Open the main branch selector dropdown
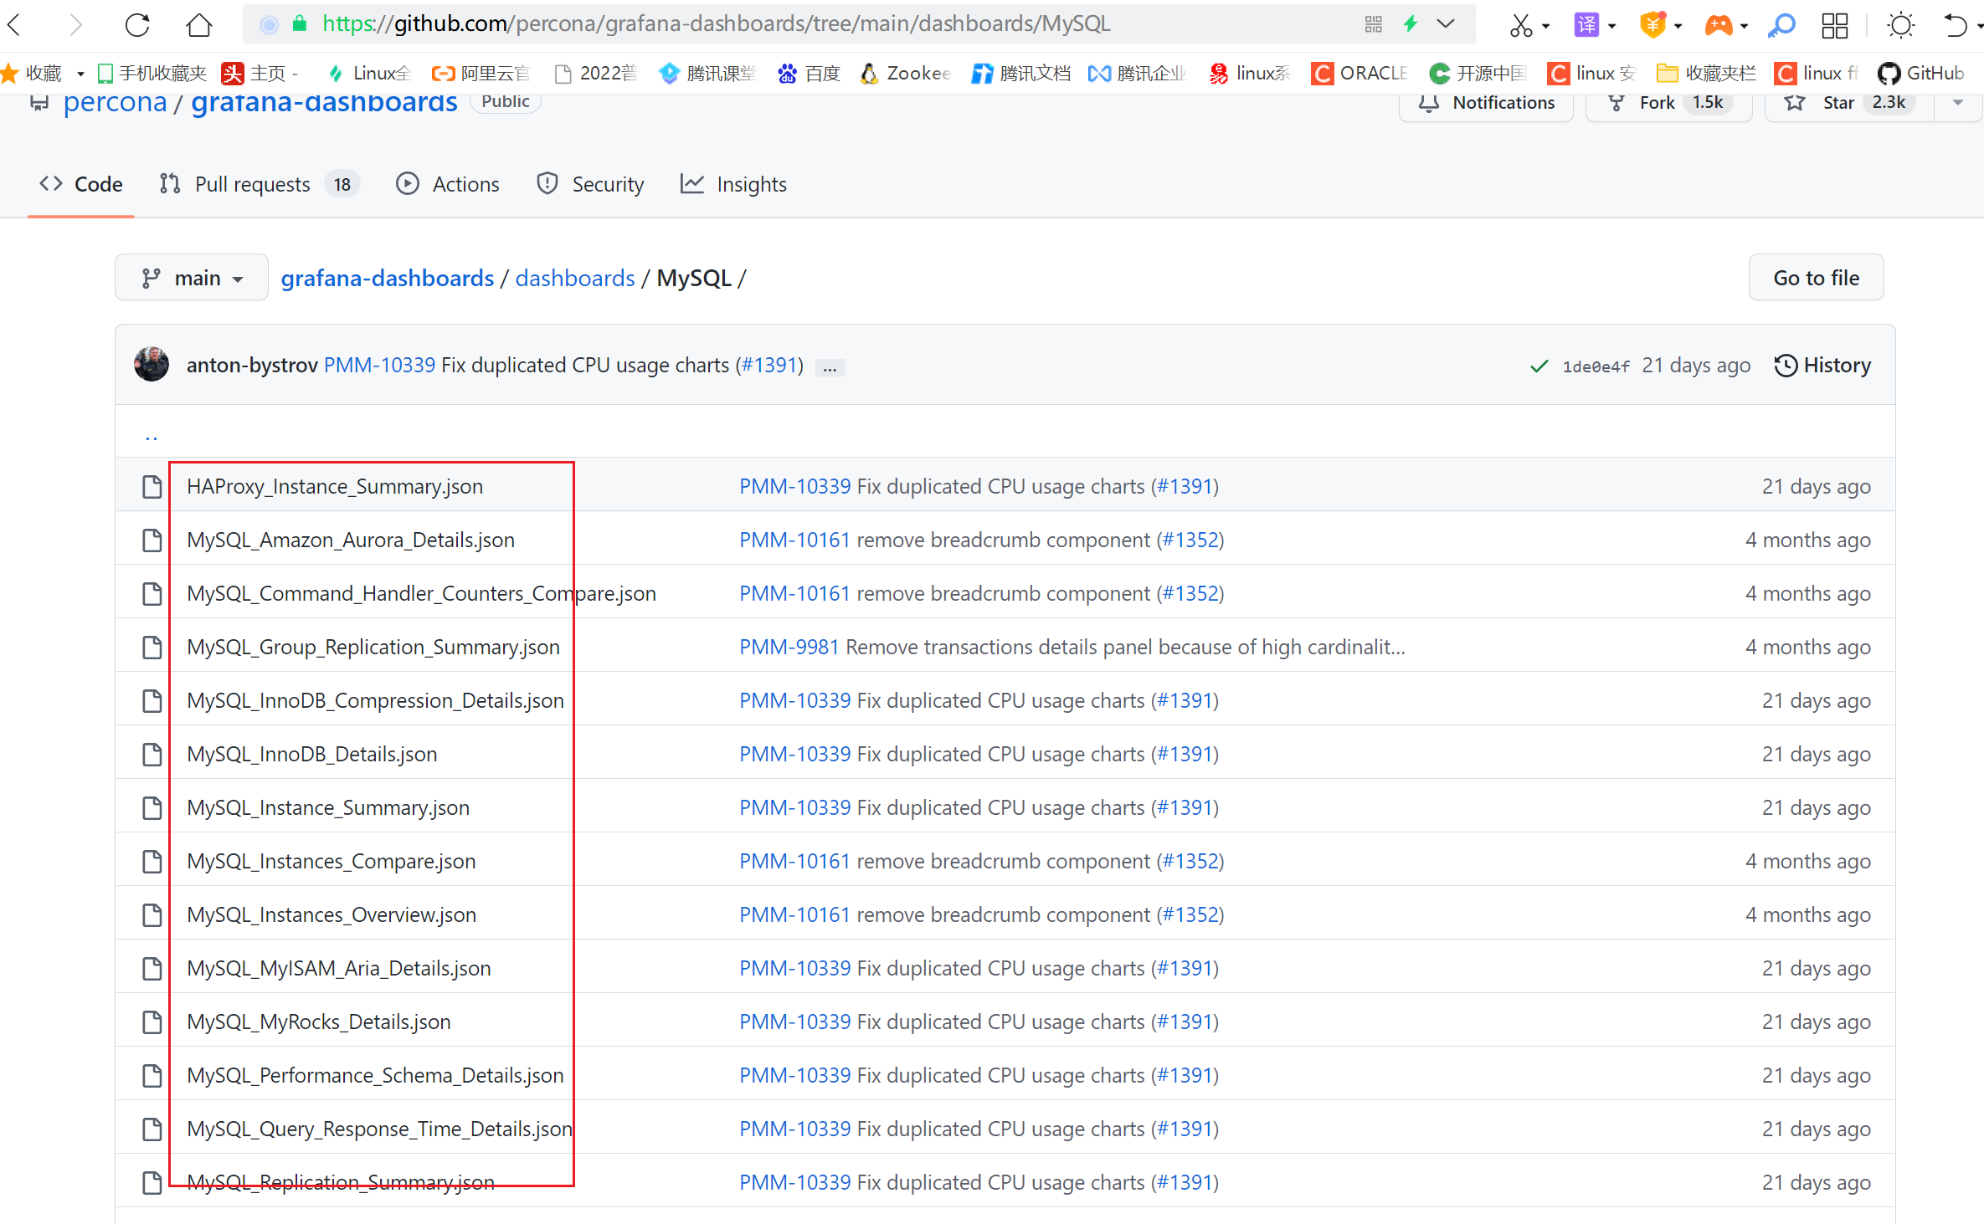Screen dimensions: 1984x1224 tap(192, 278)
